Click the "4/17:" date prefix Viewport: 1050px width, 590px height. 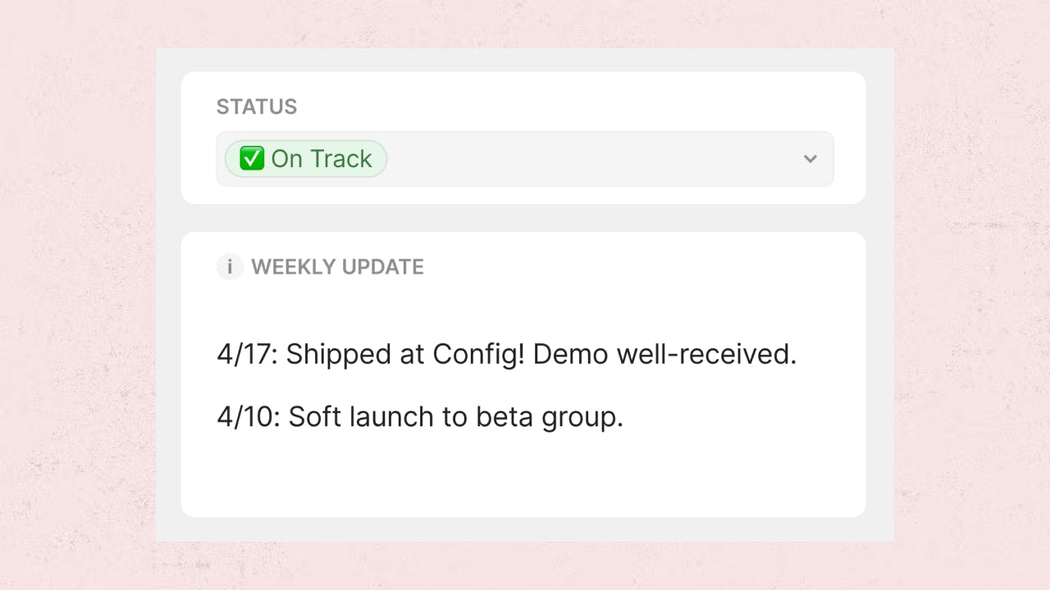pos(247,355)
